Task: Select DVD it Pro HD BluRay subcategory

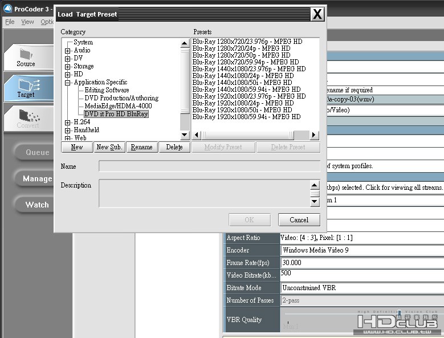Action: click(116, 114)
